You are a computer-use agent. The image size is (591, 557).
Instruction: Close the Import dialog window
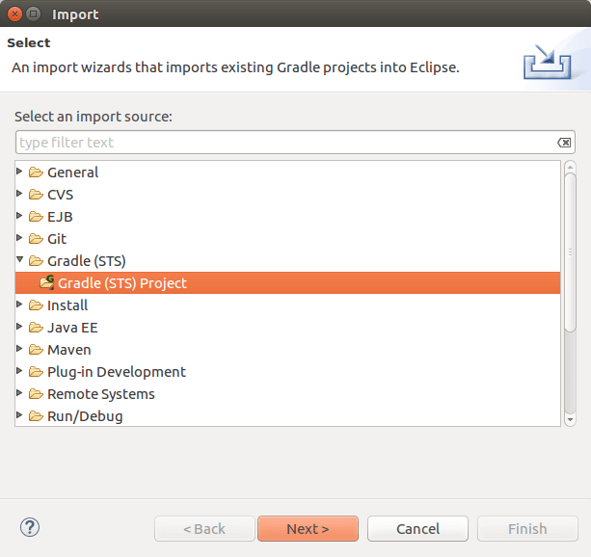tap(14, 14)
